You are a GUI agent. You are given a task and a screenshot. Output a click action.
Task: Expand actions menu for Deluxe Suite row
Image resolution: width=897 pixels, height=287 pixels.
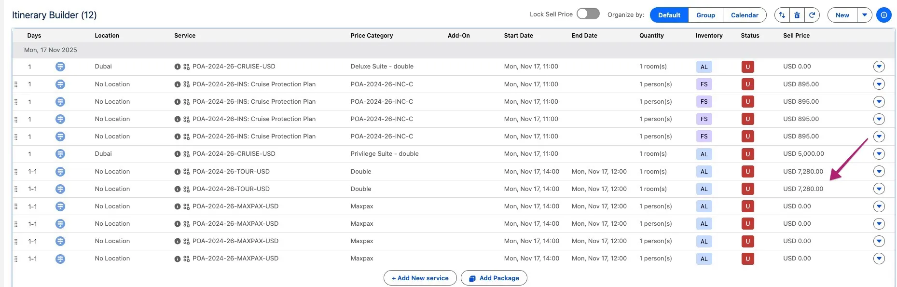[x=879, y=67]
